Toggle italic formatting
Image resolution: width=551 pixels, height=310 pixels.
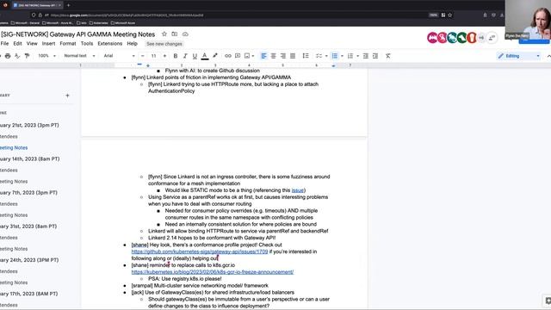185,56
